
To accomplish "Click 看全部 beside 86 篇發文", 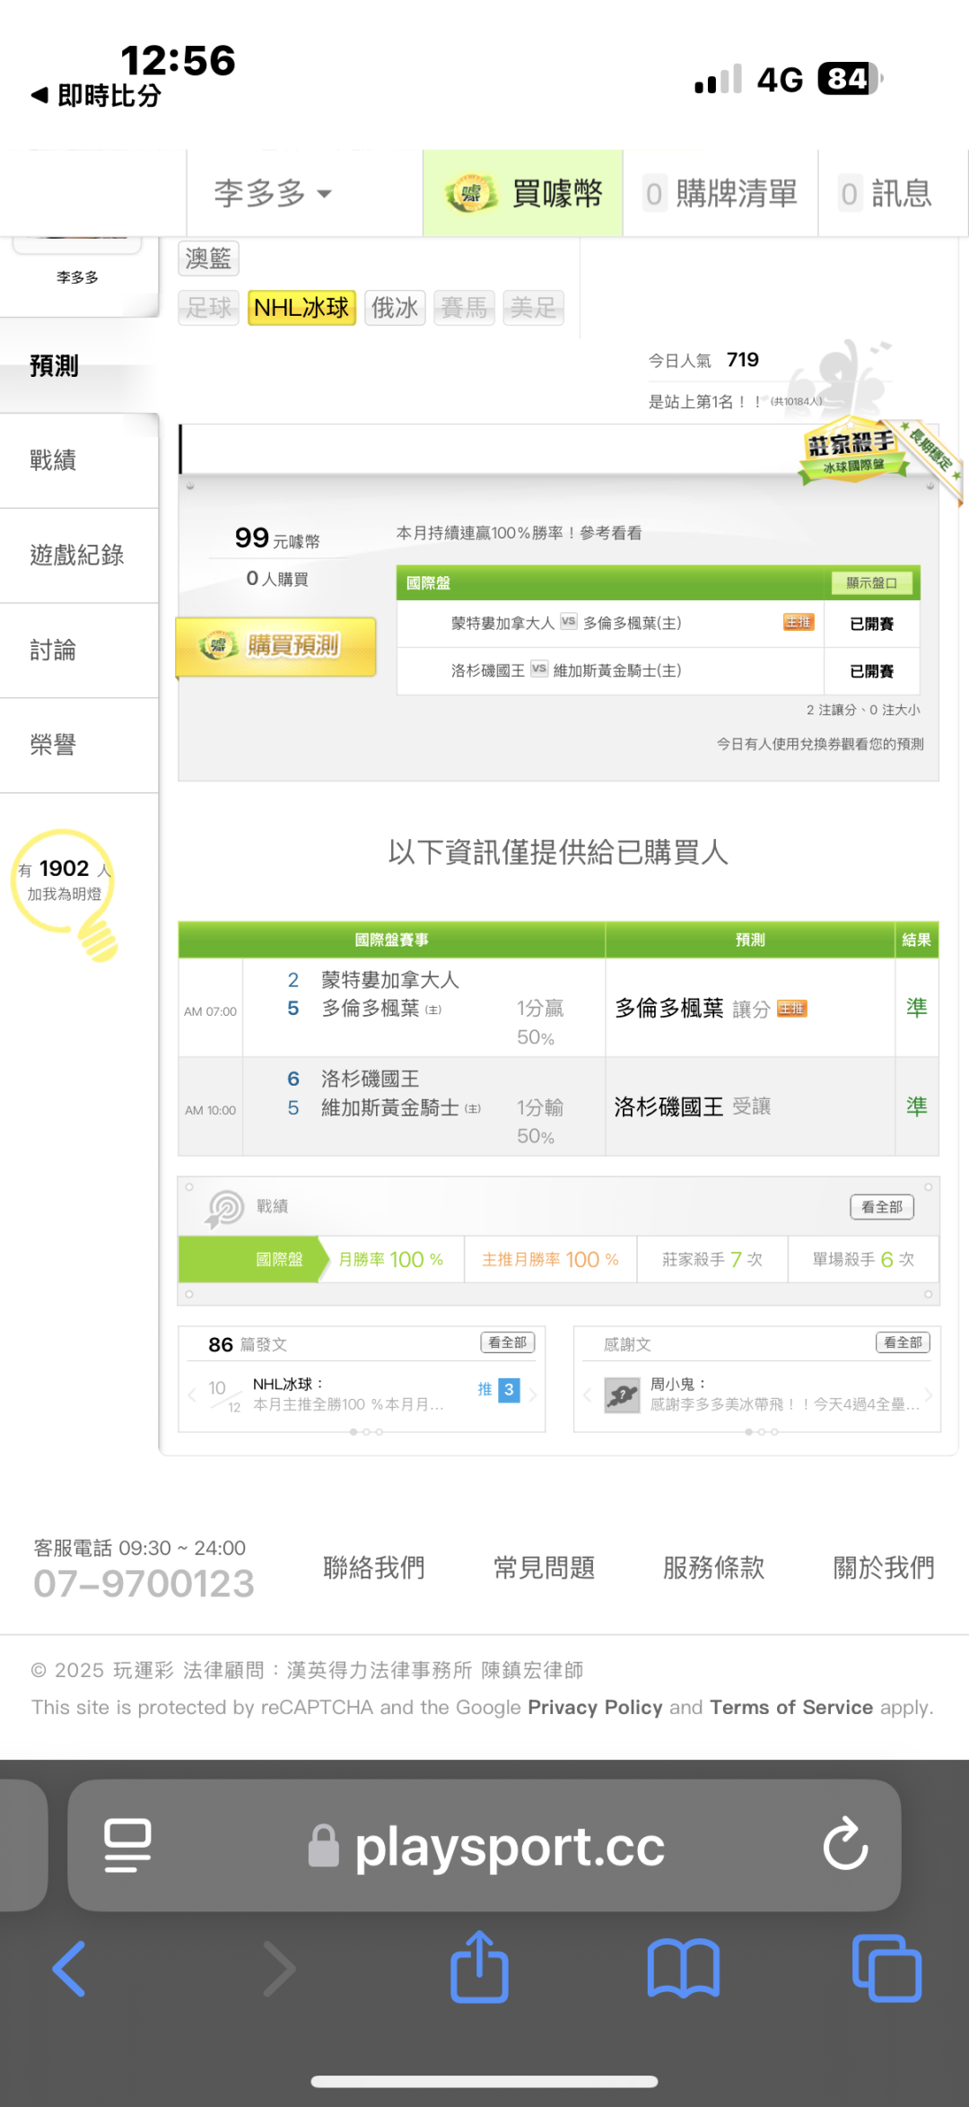I will [508, 1342].
